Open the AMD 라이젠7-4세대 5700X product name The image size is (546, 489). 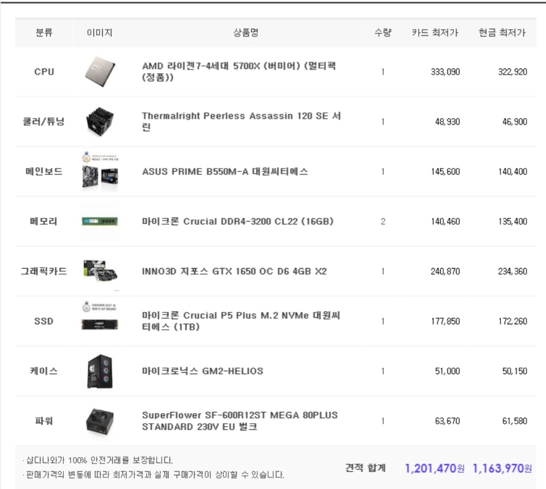coord(239,71)
